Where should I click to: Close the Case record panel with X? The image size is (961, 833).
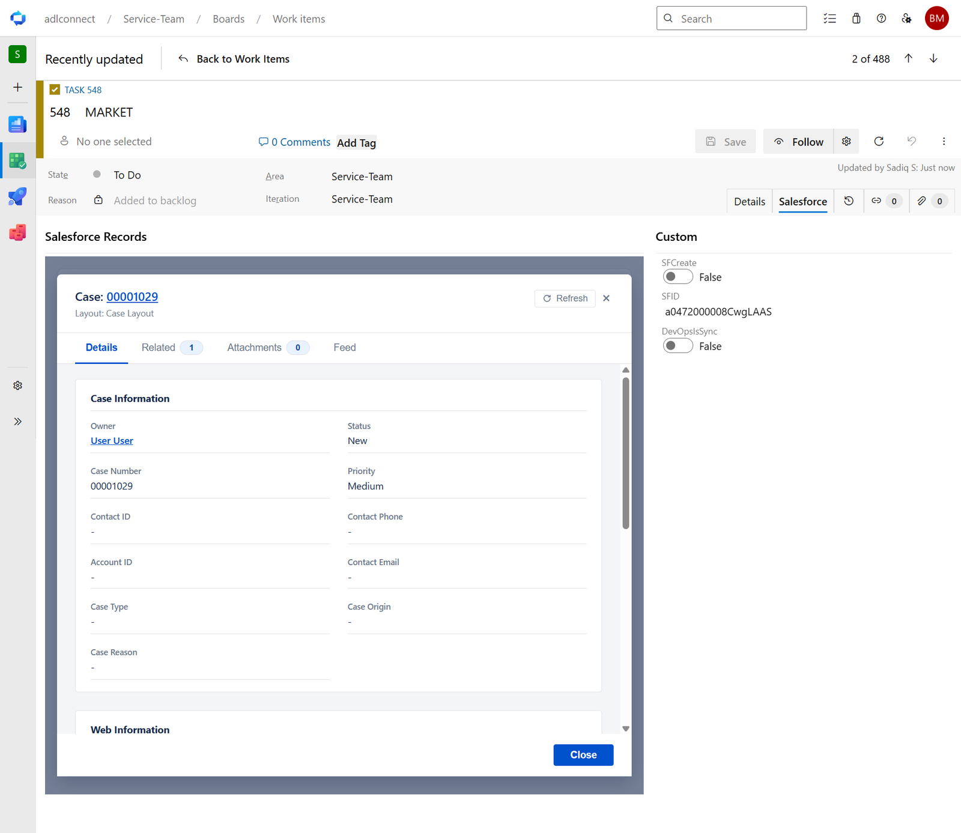[x=606, y=298]
